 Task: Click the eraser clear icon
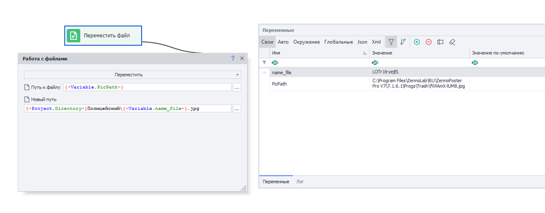(x=452, y=42)
